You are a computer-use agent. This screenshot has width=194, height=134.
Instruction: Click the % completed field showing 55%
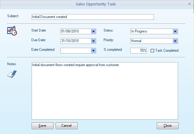click(138, 50)
